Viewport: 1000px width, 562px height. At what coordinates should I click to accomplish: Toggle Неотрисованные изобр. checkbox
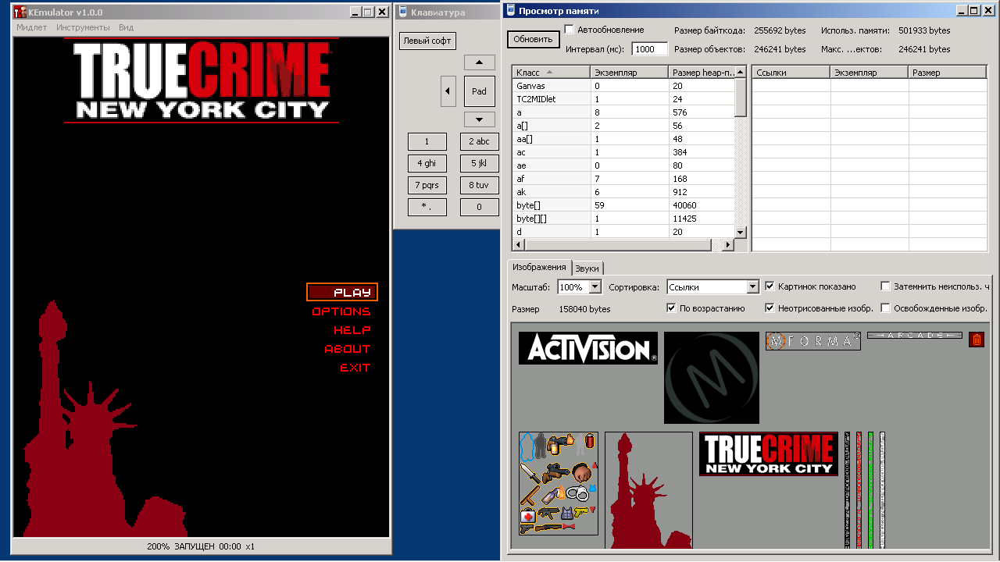[x=770, y=308]
